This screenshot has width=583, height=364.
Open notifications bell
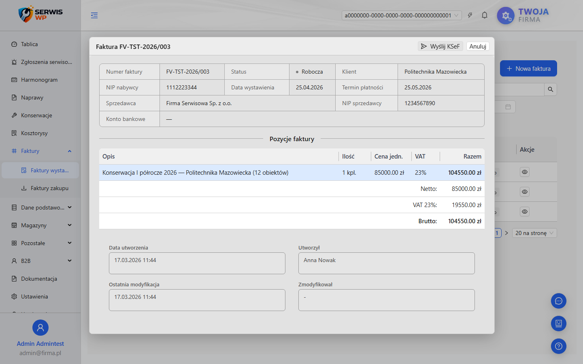pyautogui.click(x=485, y=15)
